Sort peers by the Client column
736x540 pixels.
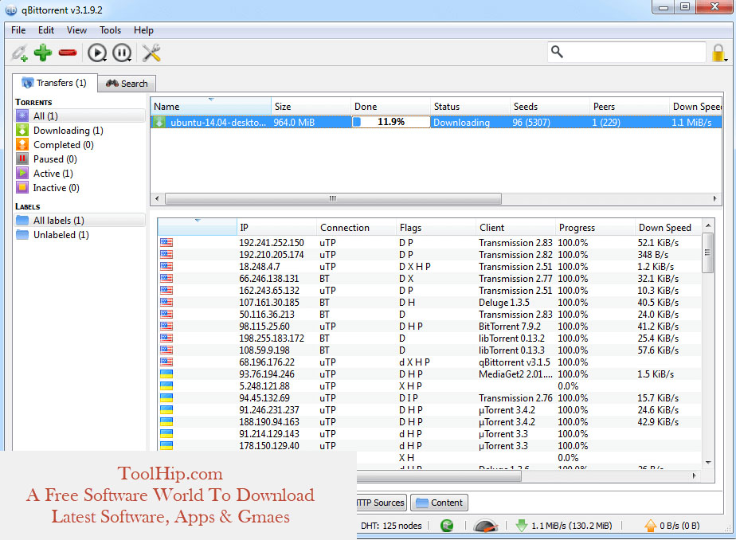coord(516,228)
